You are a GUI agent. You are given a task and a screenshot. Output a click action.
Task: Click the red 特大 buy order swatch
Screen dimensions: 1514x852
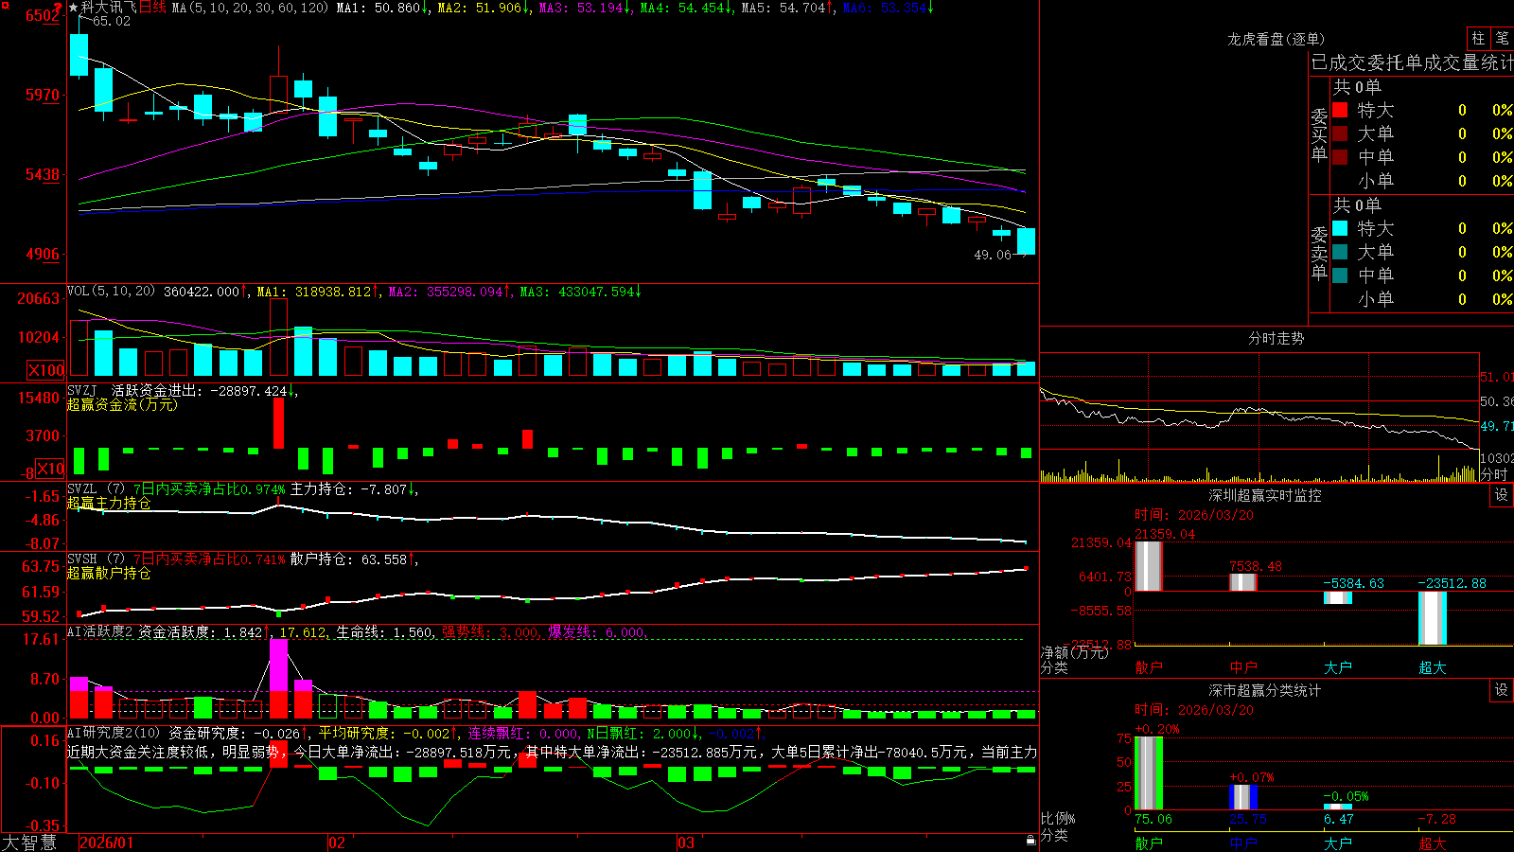tap(1340, 110)
